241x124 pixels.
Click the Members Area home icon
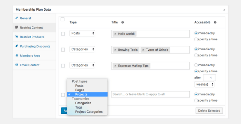[x=17, y=55]
